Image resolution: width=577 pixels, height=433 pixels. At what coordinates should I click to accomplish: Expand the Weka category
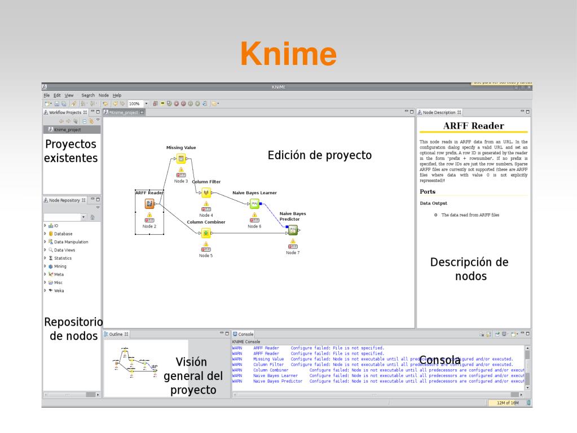click(45, 290)
